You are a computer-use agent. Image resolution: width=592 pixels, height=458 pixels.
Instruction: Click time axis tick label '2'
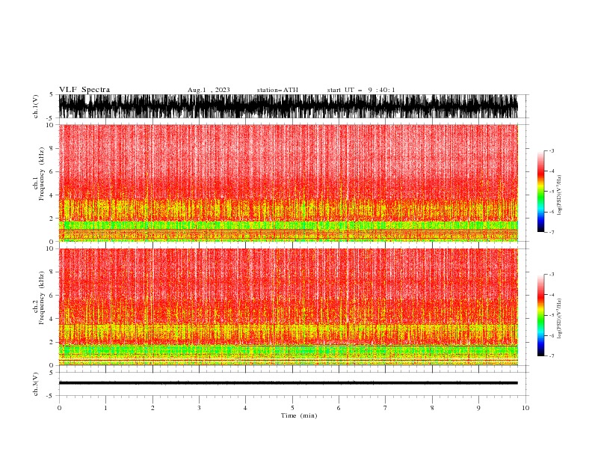point(152,408)
